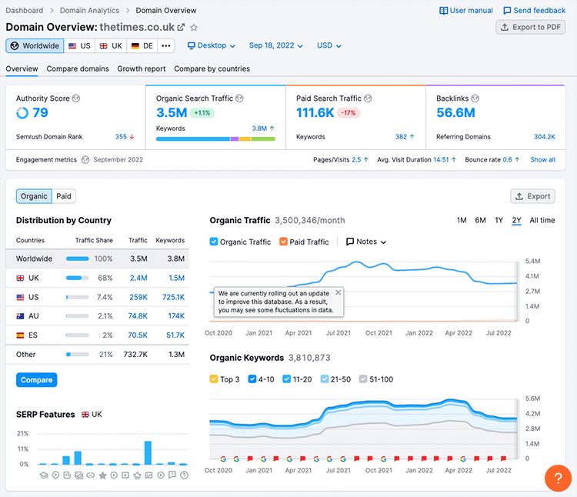Image resolution: width=577 pixels, height=497 pixels.
Task: Click the circled question mark SERP icon
Action: coord(185,475)
